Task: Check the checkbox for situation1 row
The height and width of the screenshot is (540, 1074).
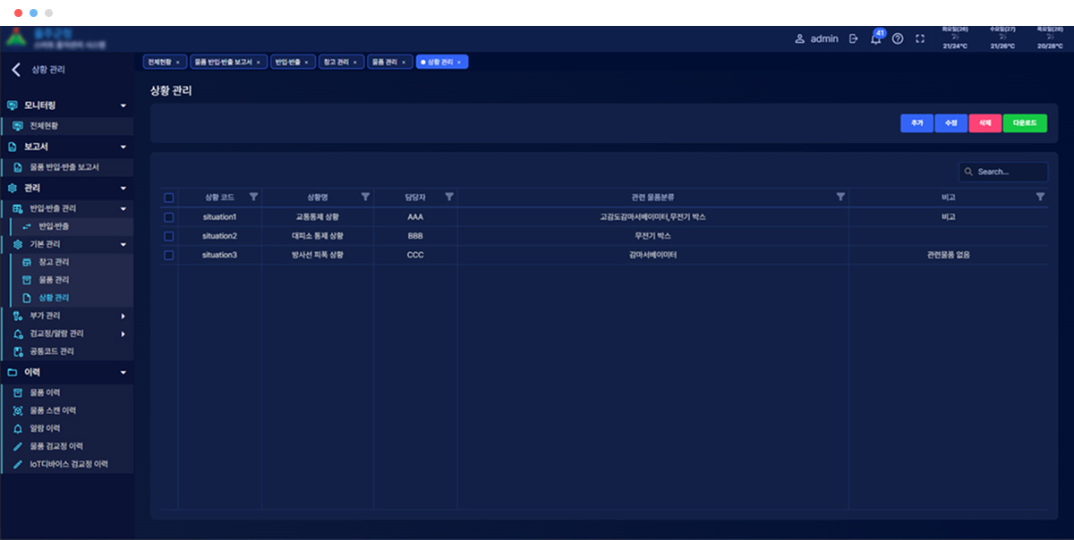Action: [x=168, y=216]
